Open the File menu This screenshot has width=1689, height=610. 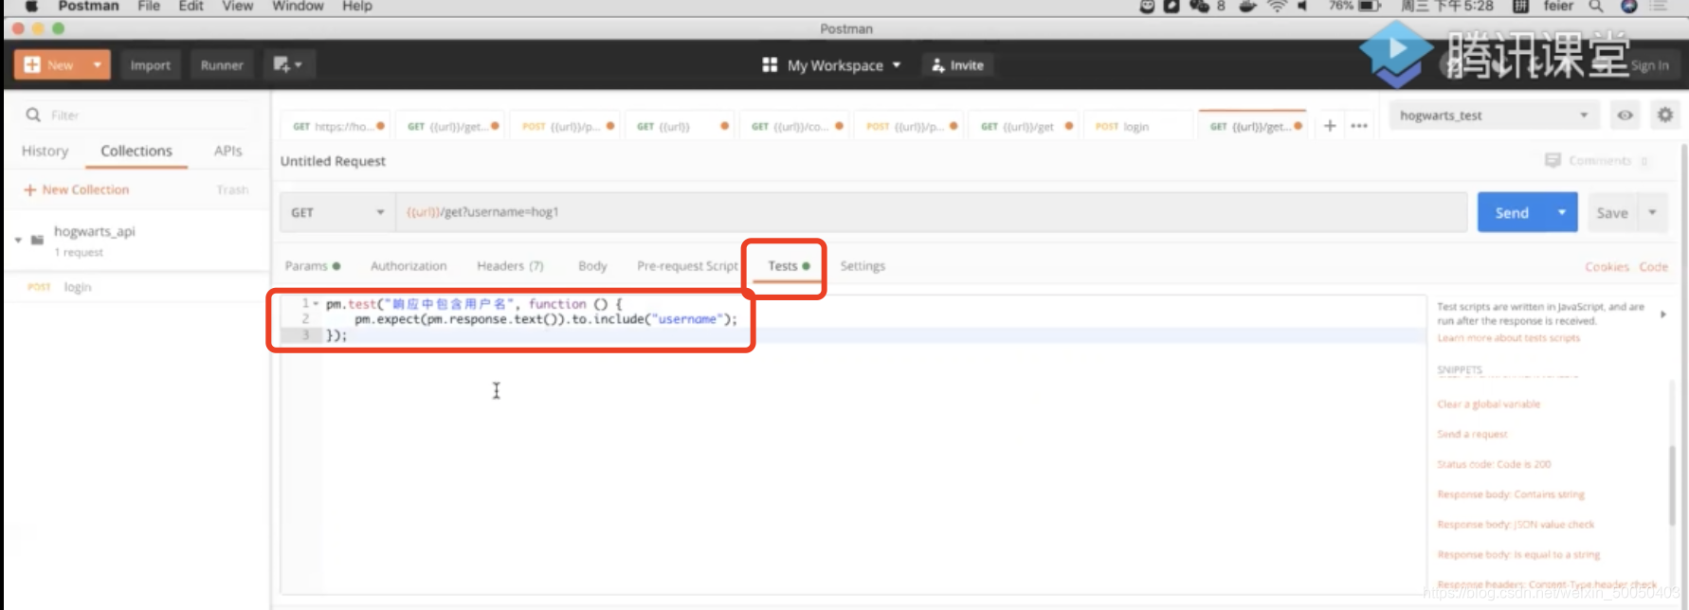(x=149, y=6)
